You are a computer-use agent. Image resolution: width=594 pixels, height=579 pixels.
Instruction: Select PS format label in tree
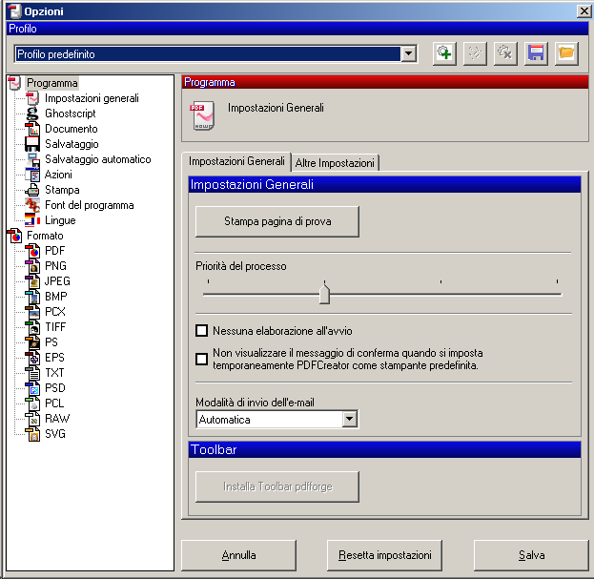pos(51,342)
